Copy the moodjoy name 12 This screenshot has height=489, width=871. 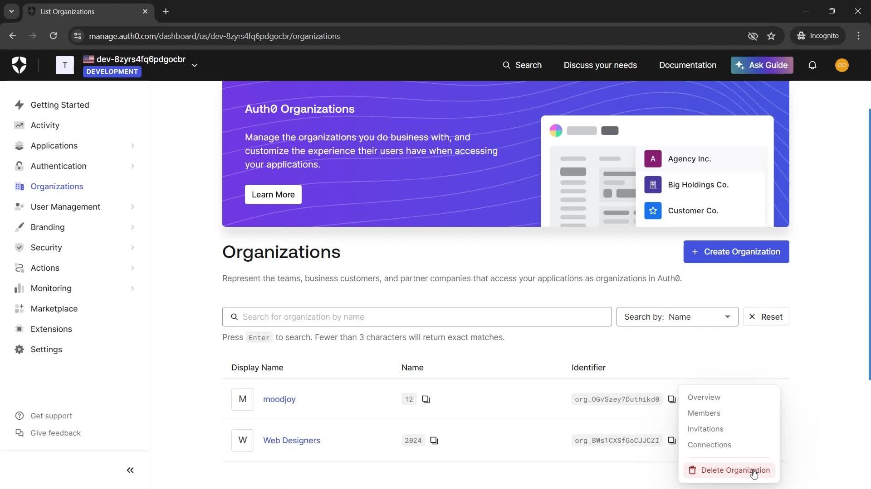[x=426, y=399]
